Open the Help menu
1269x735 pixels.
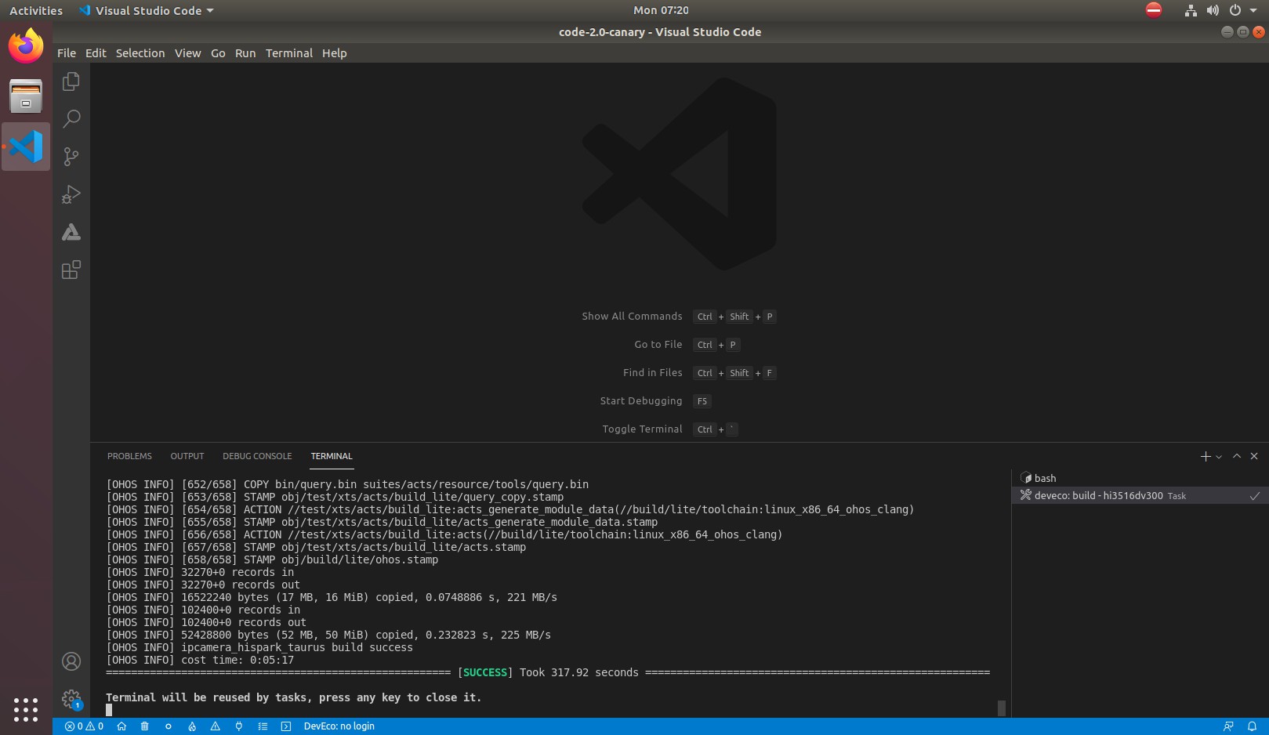[334, 53]
